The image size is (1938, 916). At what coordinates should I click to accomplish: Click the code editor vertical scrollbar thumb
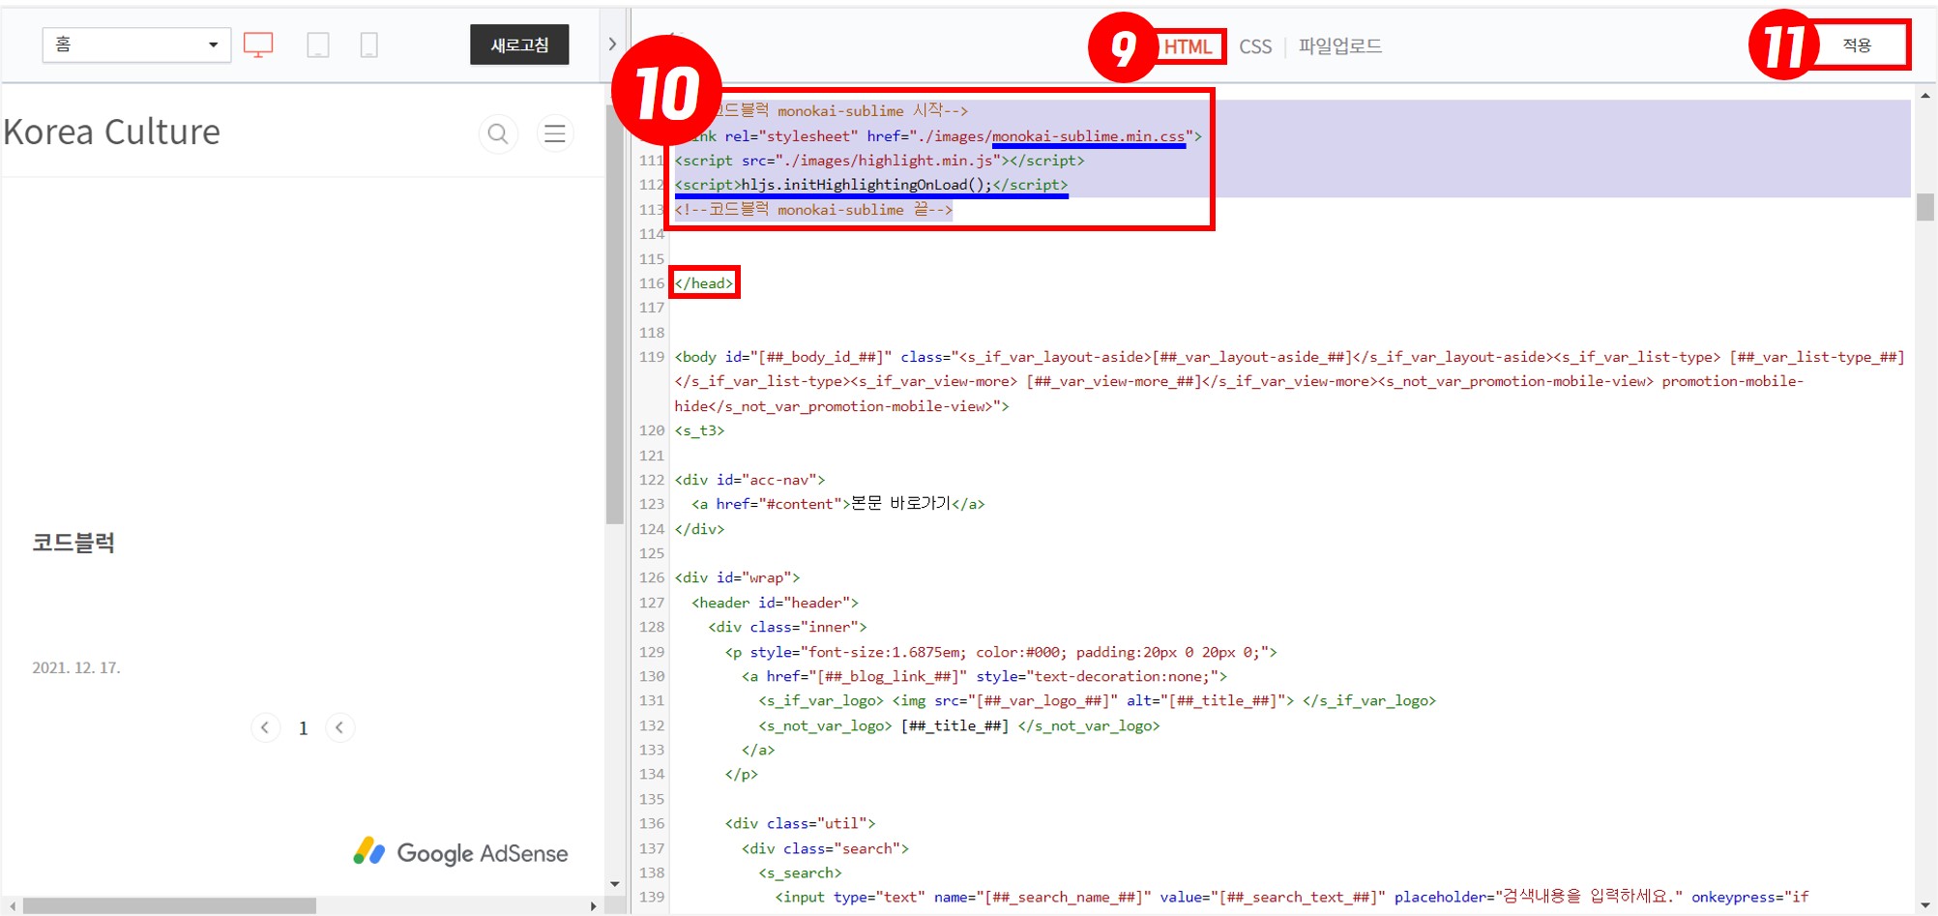pos(1925,207)
